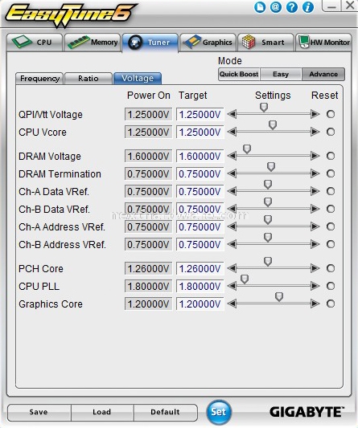Reset Ch-A Data VRef radio button
The width and height of the screenshot is (358, 428).
[331, 191]
